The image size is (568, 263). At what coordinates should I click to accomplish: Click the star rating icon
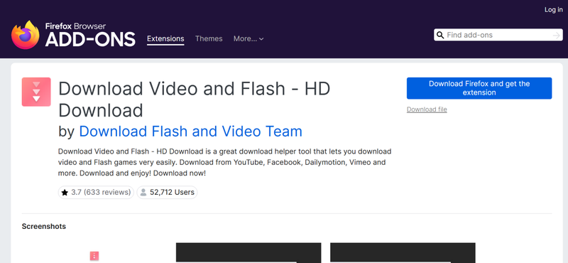pyautogui.click(x=65, y=193)
